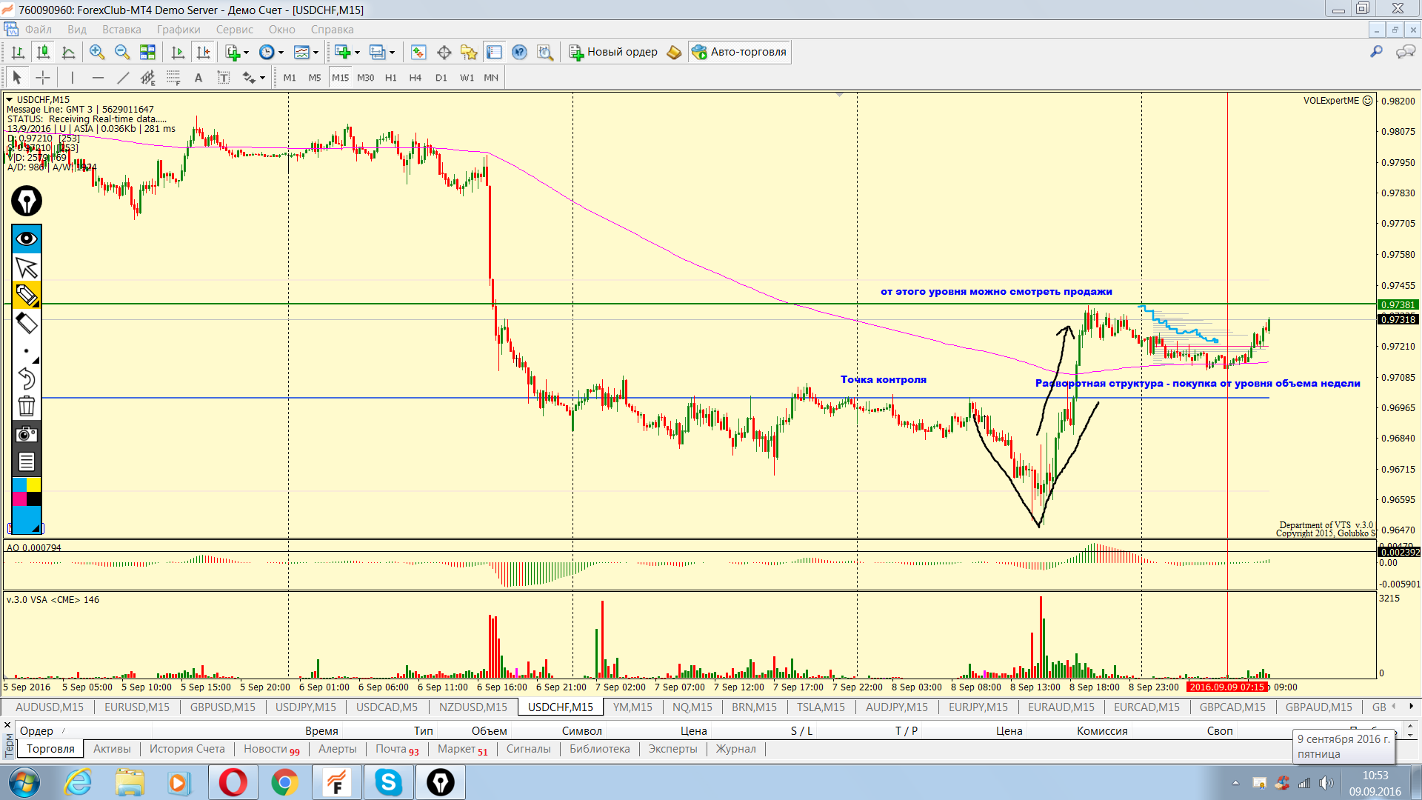
Task: Expand the periodicity clock dropdown arrow
Action: click(x=281, y=53)
